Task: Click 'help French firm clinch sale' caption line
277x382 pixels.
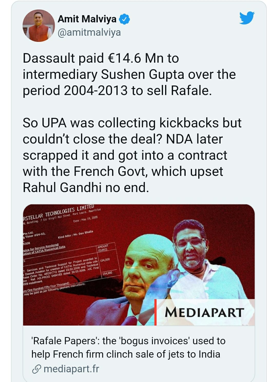Action: pos(126,354)
